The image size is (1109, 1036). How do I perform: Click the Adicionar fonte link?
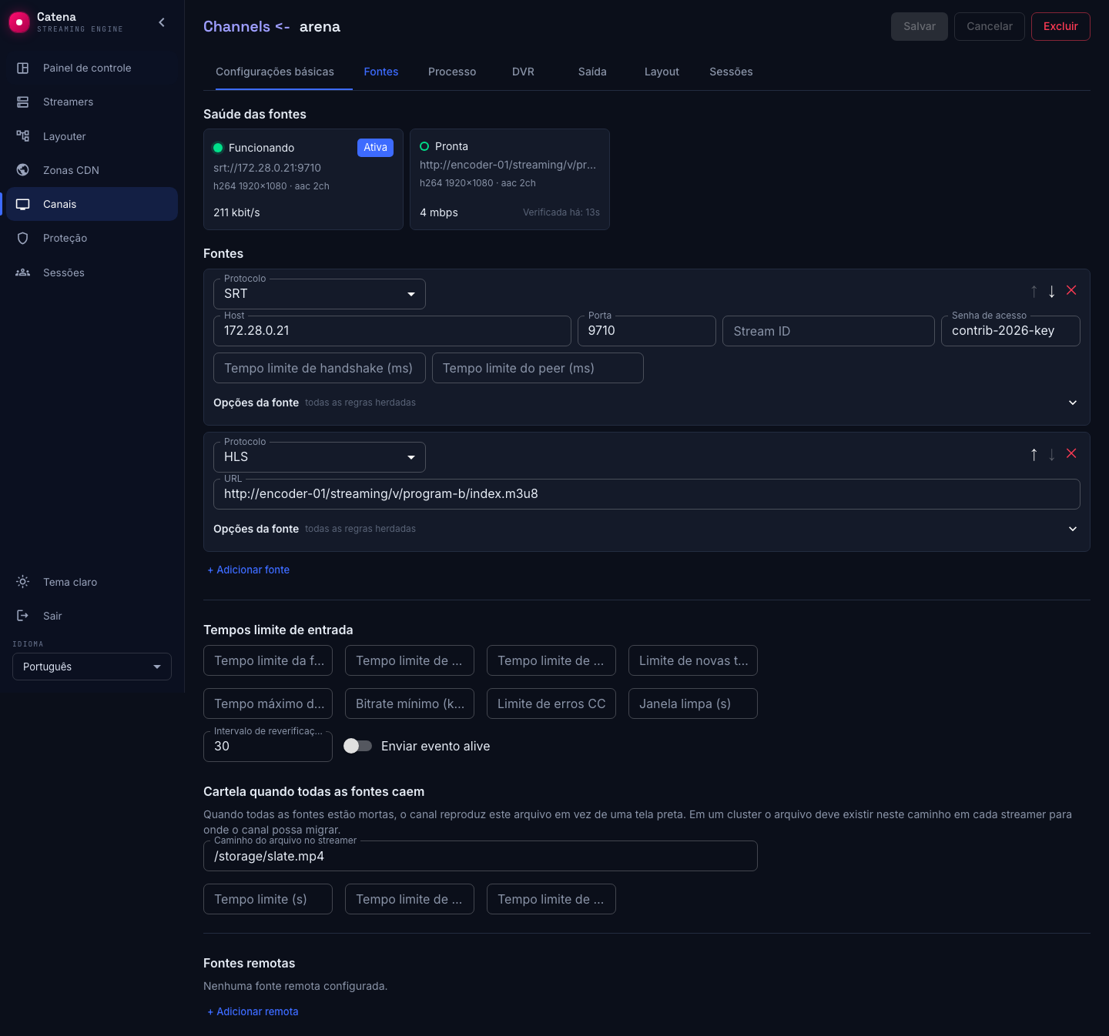tap(249, 570)
